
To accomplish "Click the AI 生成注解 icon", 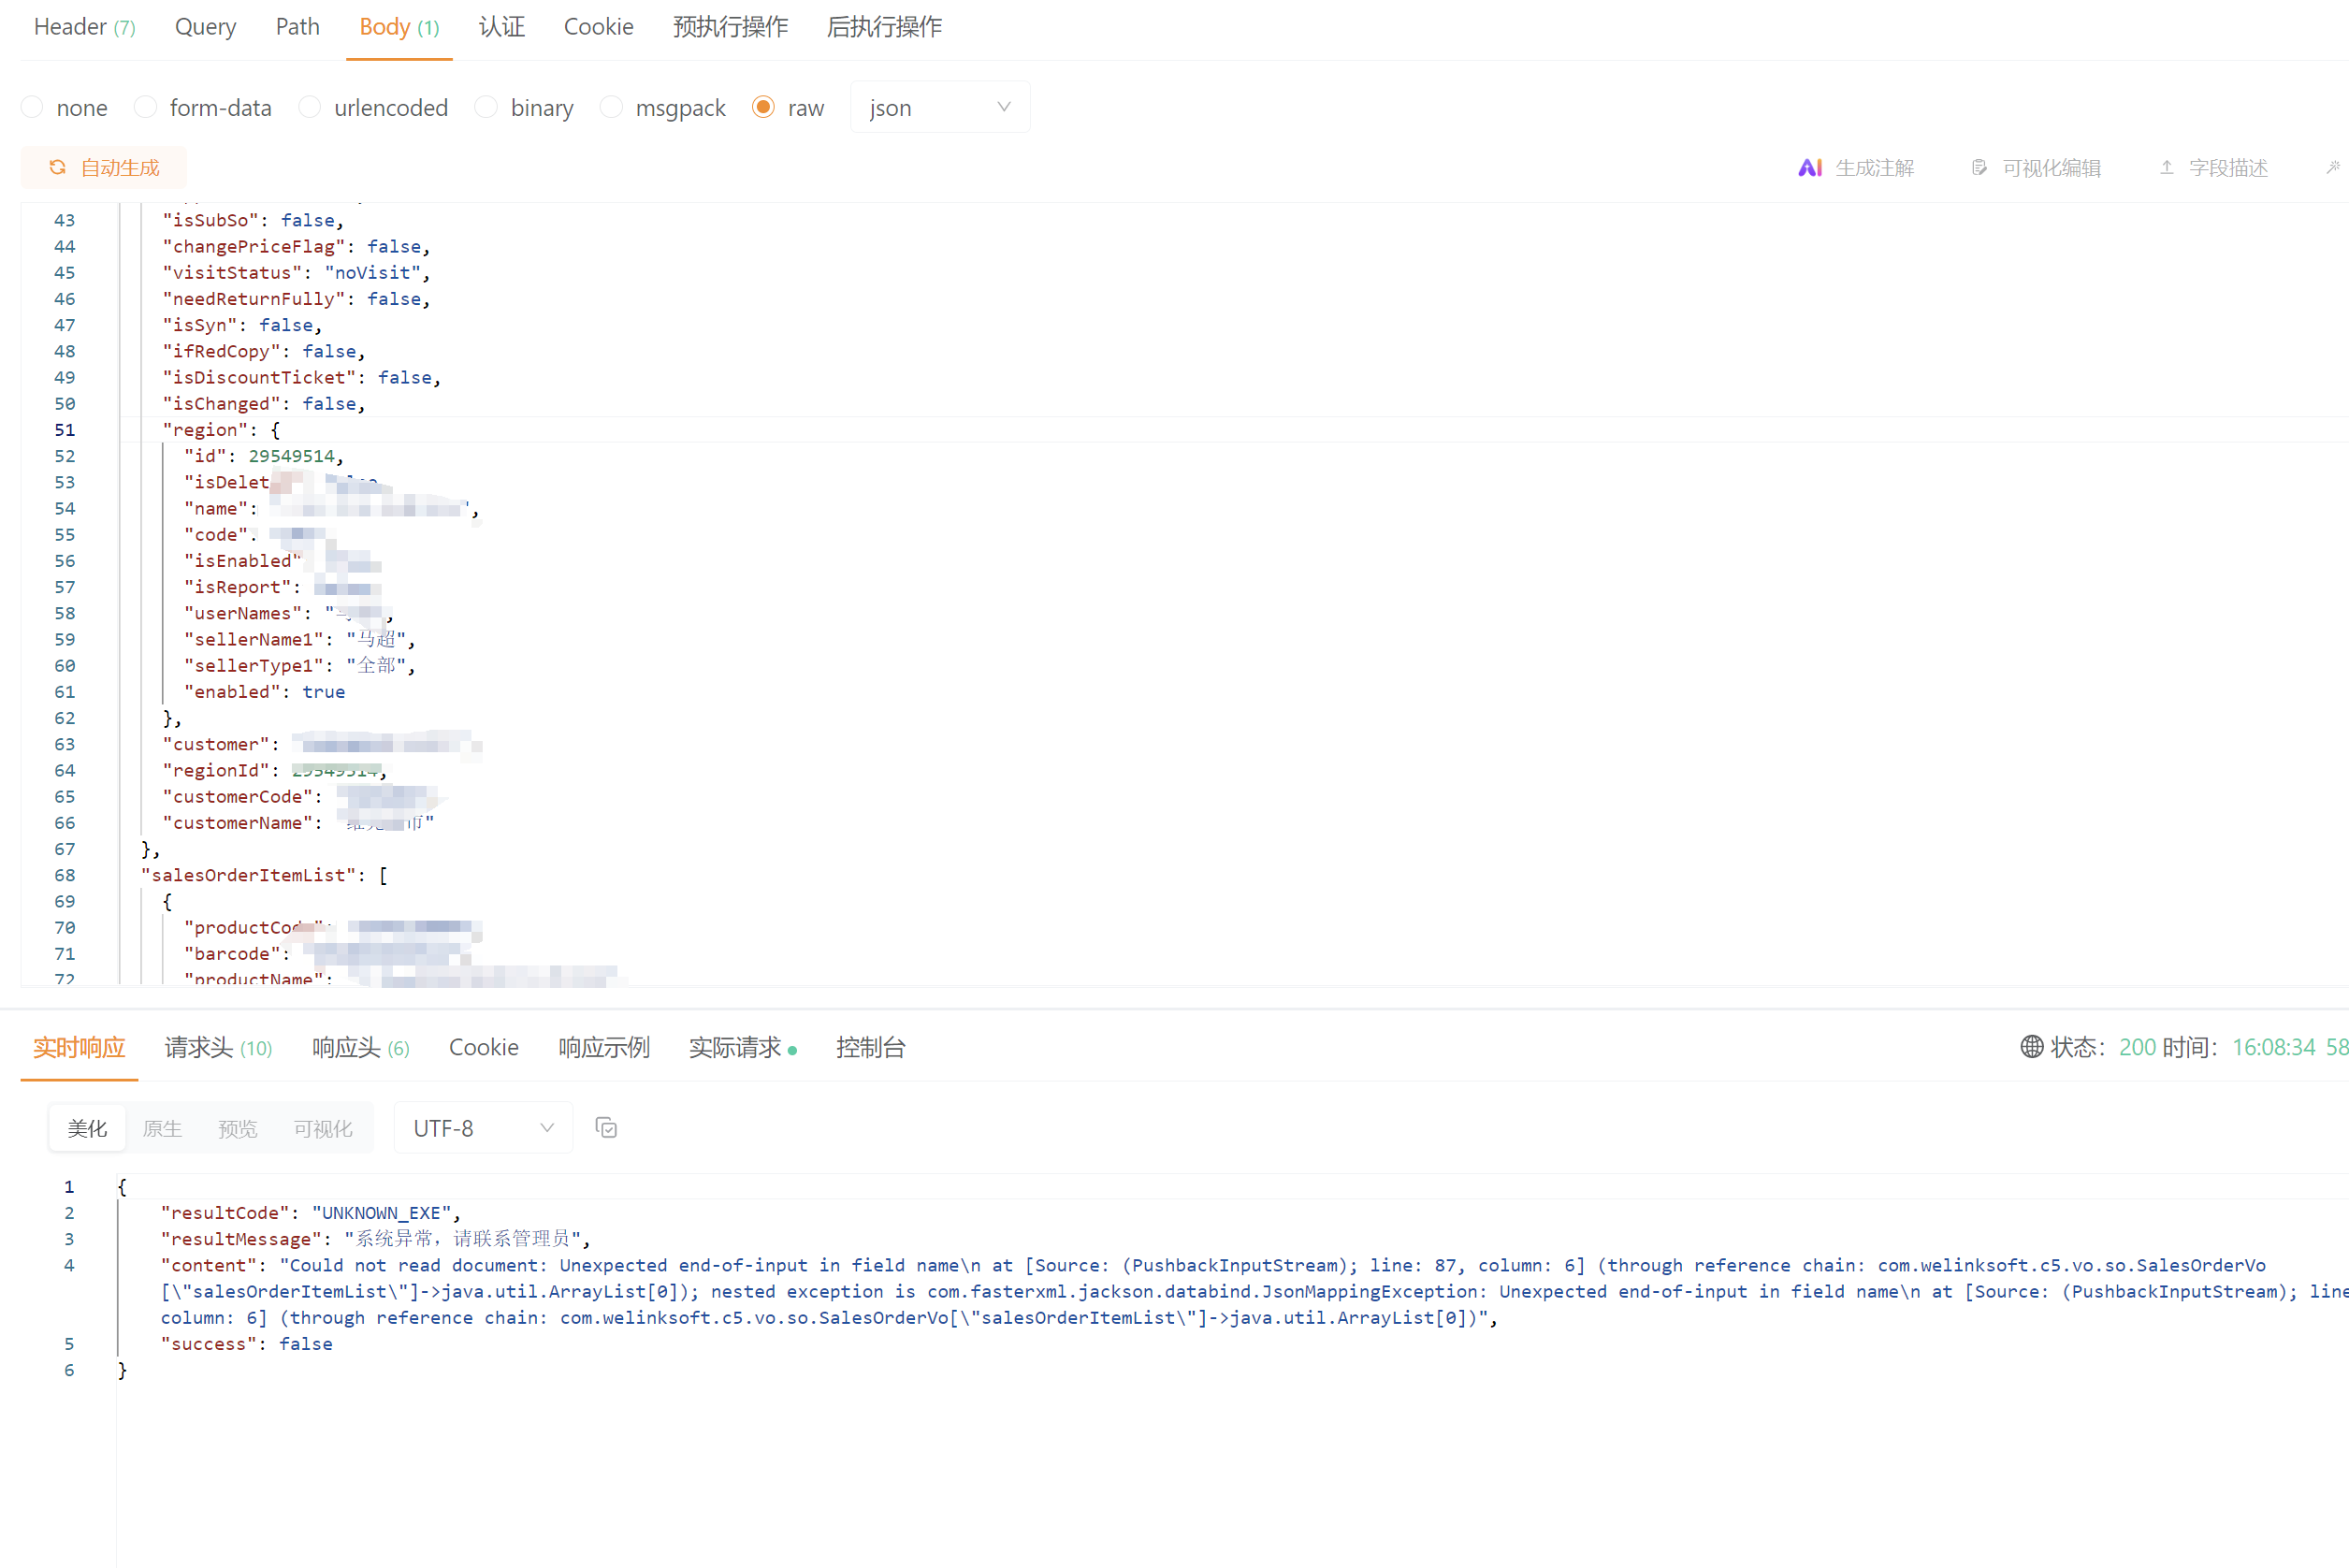I will point(1809,168).
